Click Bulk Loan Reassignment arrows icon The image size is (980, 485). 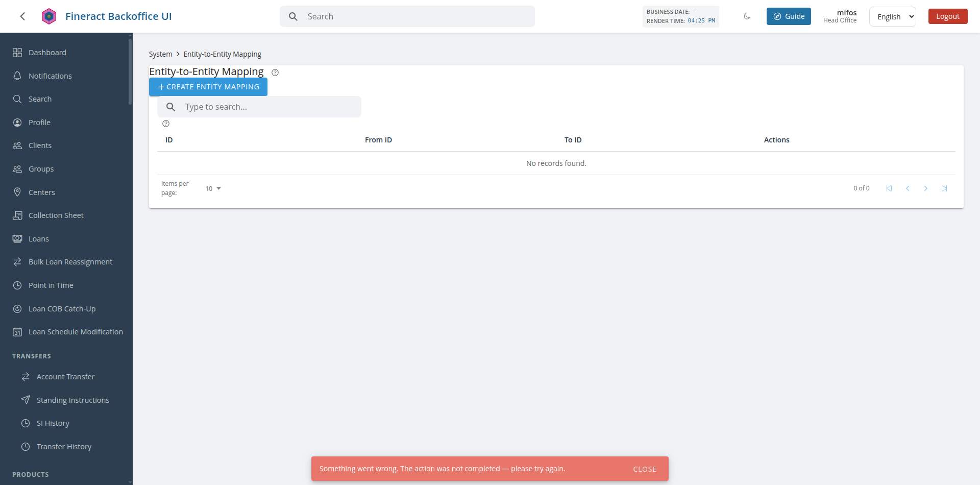pyautogui.click(x=17, y=262)
